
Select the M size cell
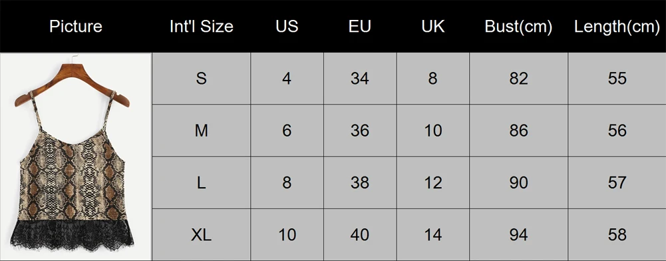pyautogui.click(x=202, y=130)
